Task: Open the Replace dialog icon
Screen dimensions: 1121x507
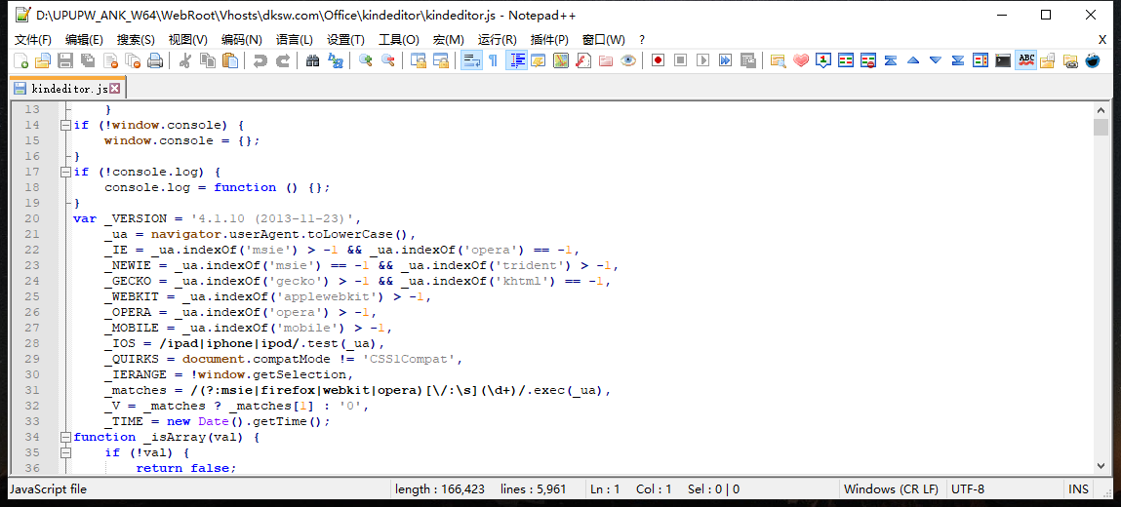Action: pyautogui.click(x=335, y=60)
